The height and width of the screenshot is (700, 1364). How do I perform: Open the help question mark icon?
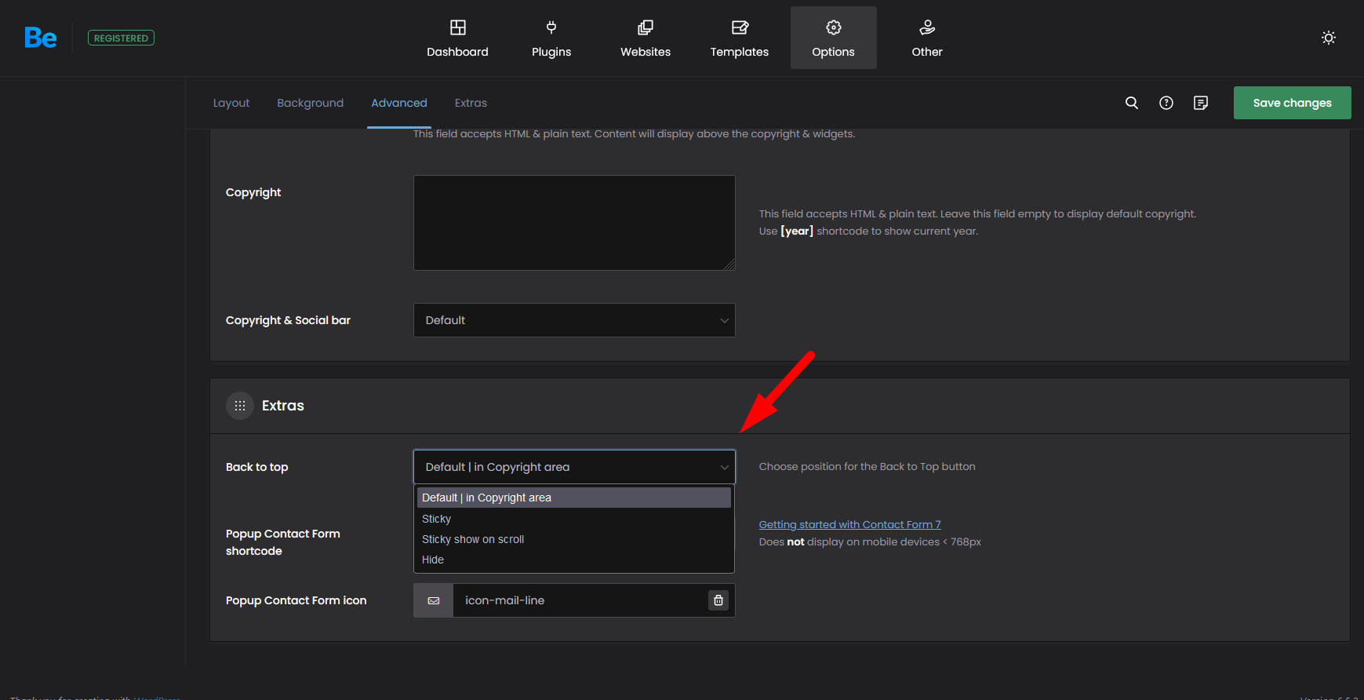pyautogui.click(x=1166, y=103)
